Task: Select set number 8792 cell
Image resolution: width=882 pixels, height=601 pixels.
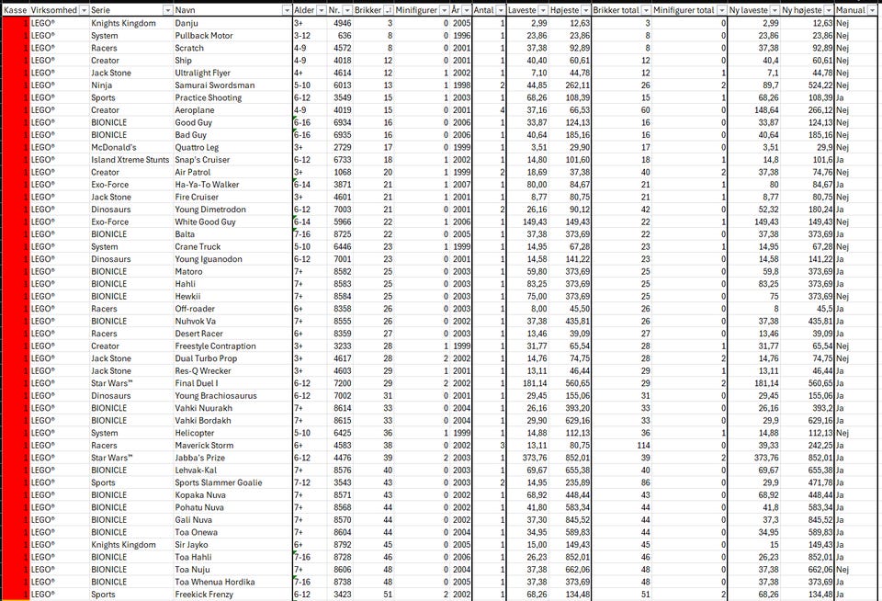Action: click(x=340, y=545)
